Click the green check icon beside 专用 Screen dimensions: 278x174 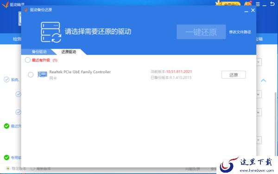coord(6,157)
